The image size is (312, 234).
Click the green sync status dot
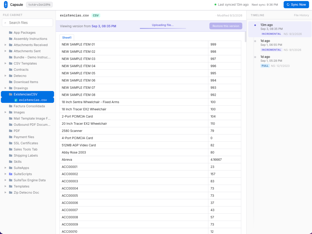[215, 5]
